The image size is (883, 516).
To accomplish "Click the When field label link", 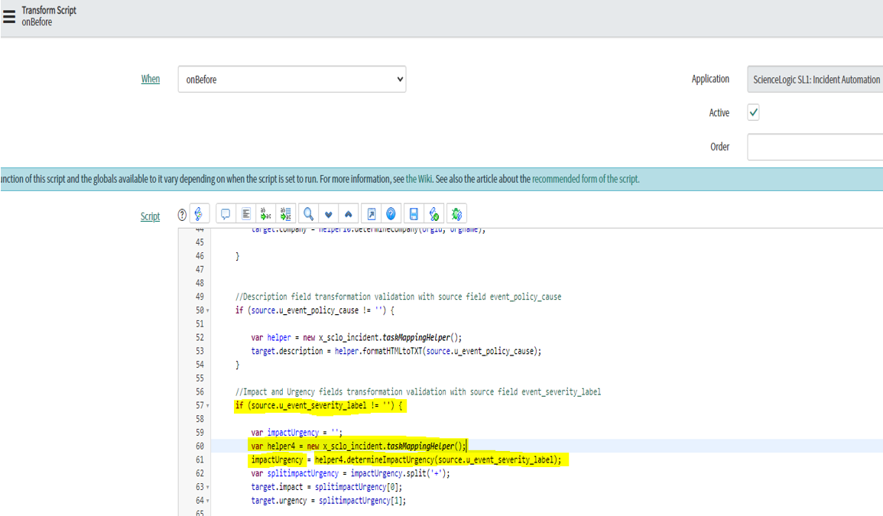I will (x=151, y=80).
